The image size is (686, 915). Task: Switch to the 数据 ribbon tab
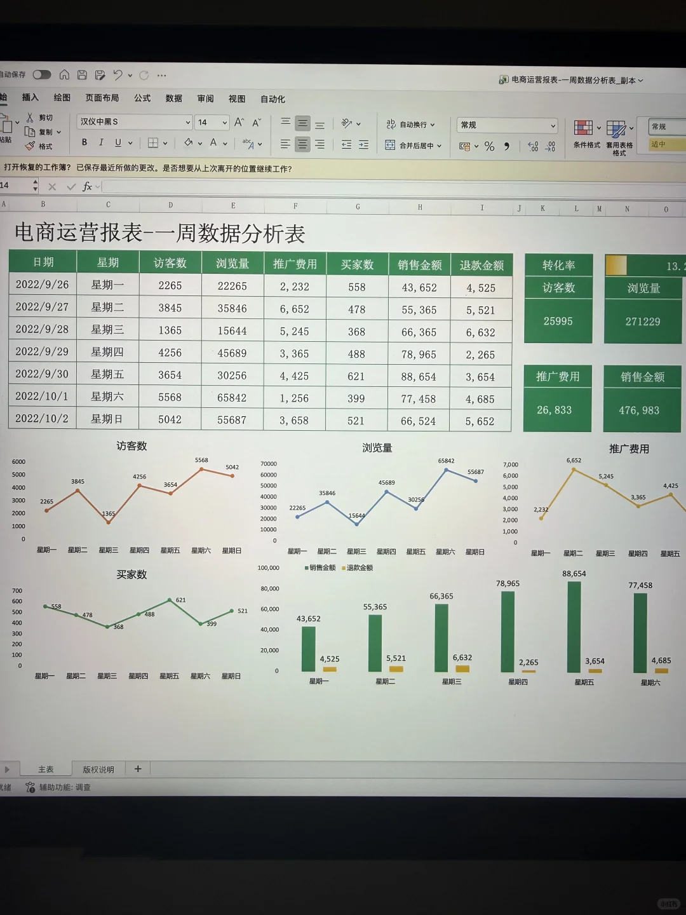click(173, 98)
